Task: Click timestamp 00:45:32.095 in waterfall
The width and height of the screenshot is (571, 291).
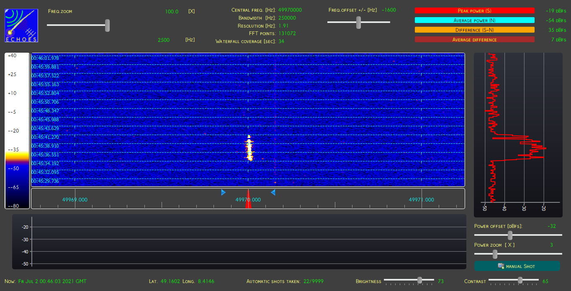Action: (x=45, y=172)
